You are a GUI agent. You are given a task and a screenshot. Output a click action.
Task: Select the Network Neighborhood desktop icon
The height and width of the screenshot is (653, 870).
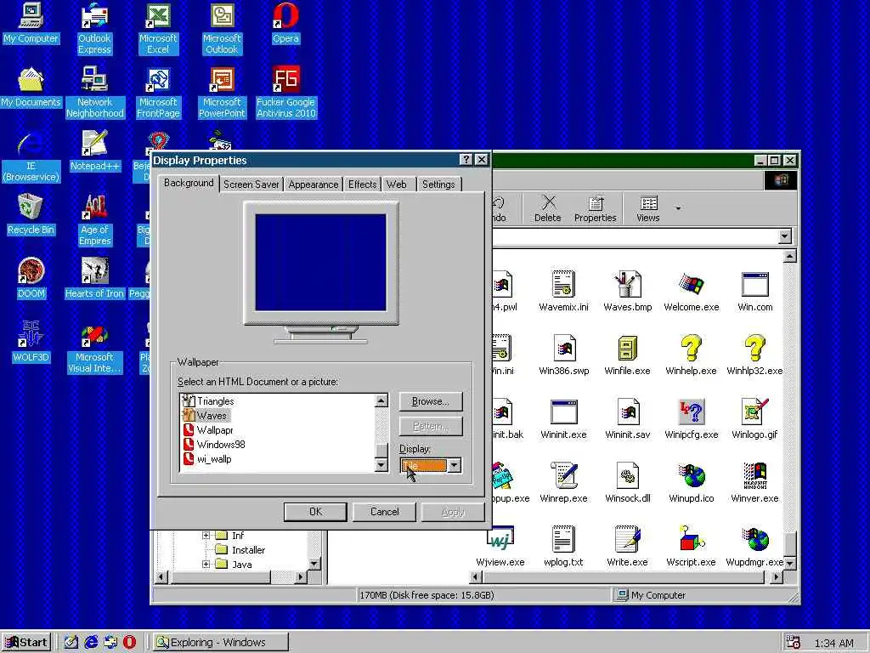coord(95,92)
